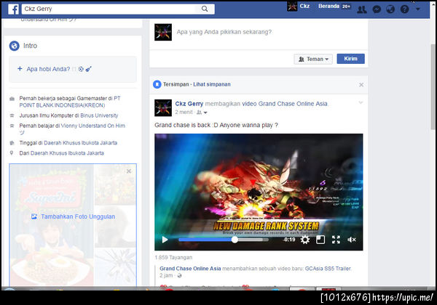
Task: Expand the post options chevron
Action: coord(361,103)
